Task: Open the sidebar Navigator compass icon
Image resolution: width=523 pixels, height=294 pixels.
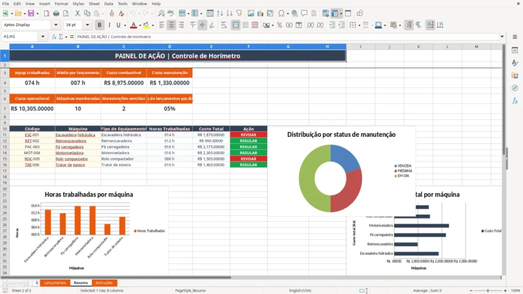Action: [x=515, y=88]
